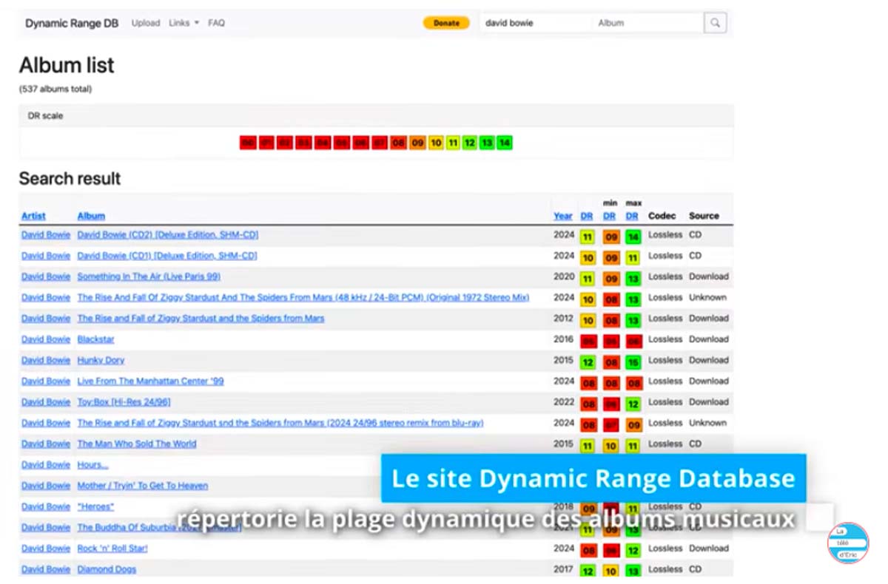The width and height of the screenshot is (888, 584).
Task: Open the Diamond Dogs album link
Action: [x=107, y=569]
